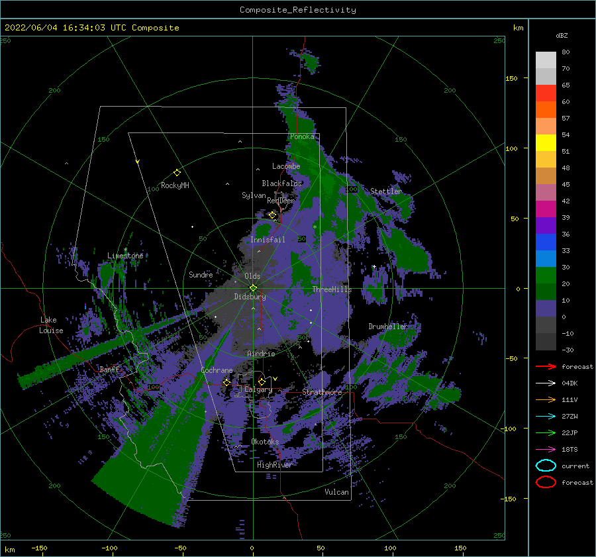
Task: Click the white 04DK arrow icon
Action: (546, 383)
